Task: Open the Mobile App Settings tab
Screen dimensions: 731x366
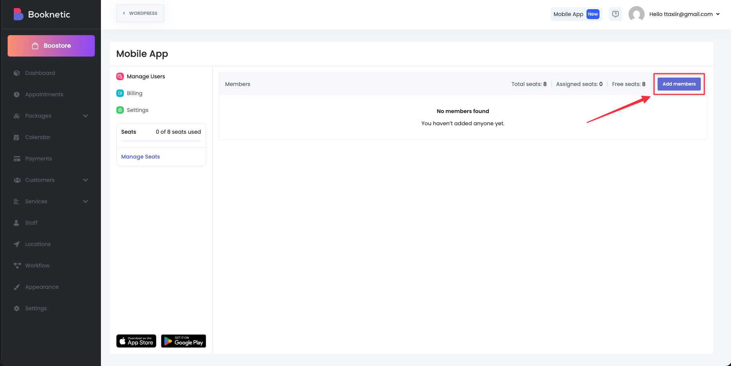Action: (x=137, y=110)
